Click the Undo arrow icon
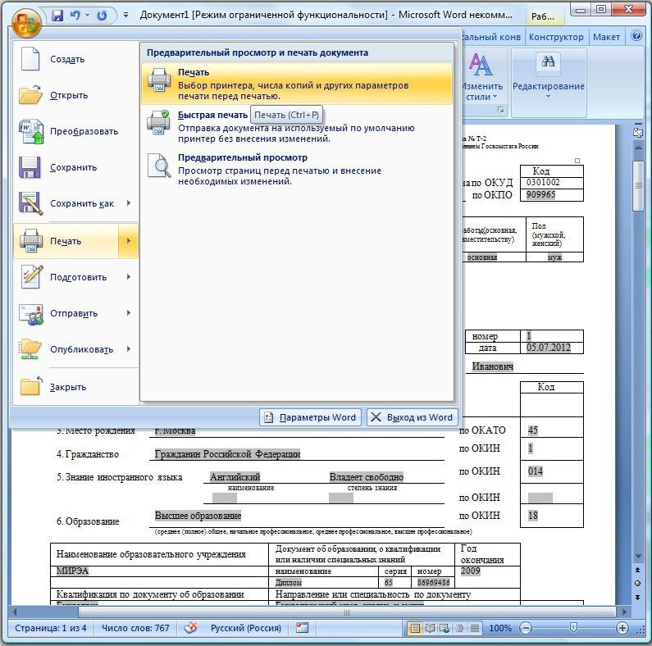 coord(75,16)
